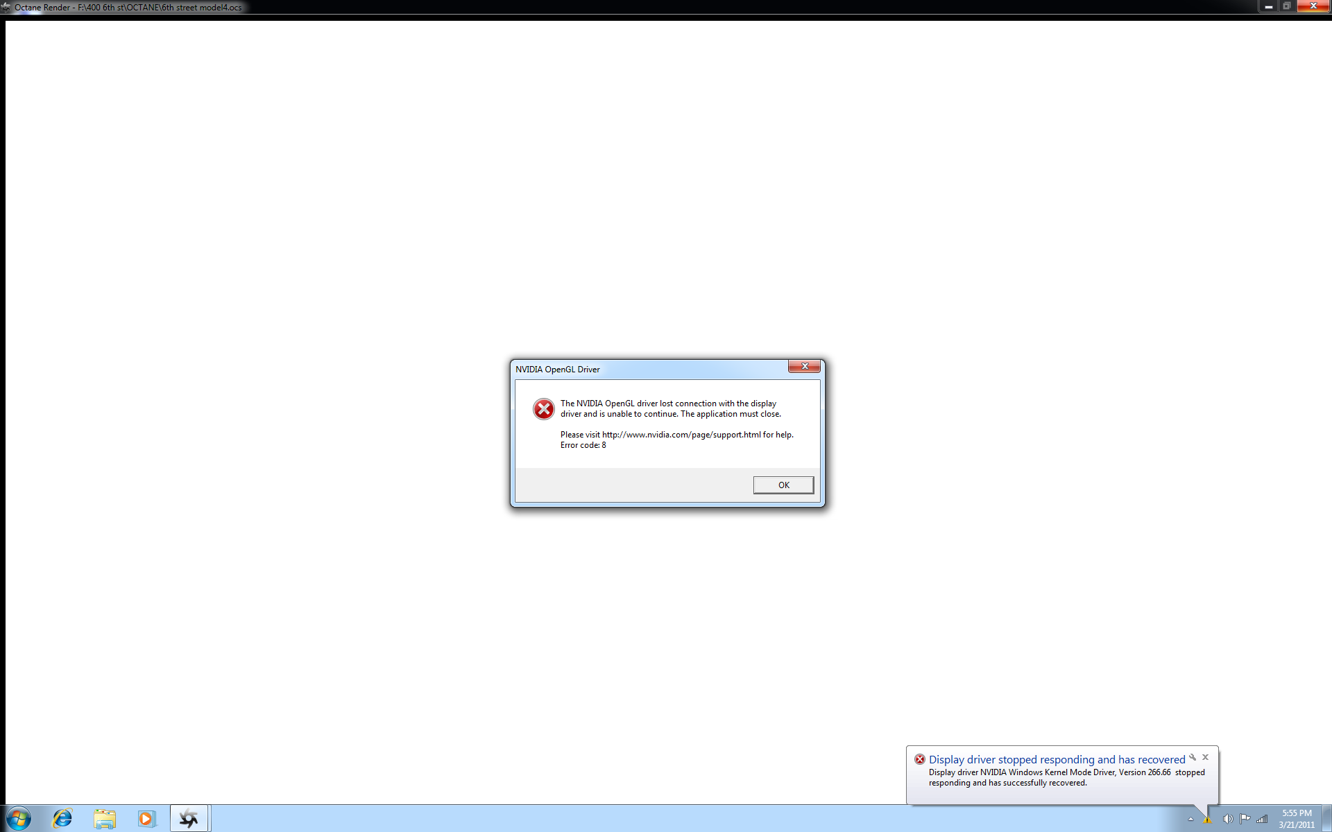
Task: Open the Windows Start menu
Action: pyautogui.click(x=19, y=819)
